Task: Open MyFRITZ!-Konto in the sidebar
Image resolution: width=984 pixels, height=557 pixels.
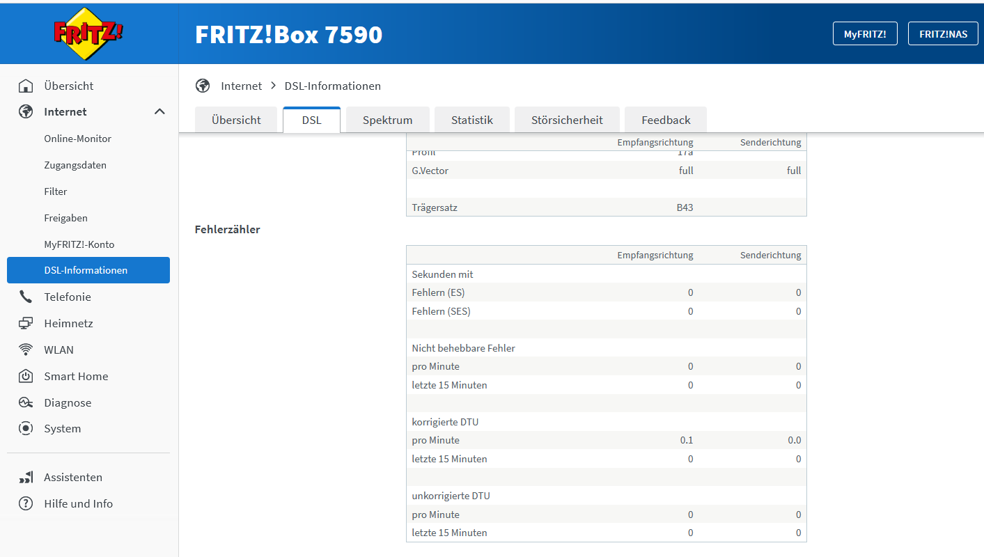Action: click(79, 244)
